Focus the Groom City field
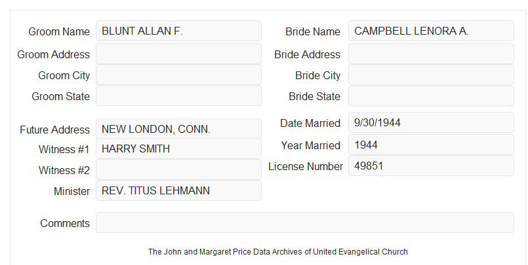 point(178,75)
